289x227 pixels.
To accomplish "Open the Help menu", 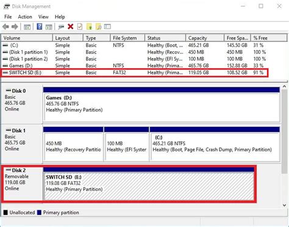I will click(x=60, y=16).
